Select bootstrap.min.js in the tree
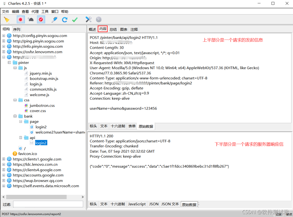The width and height of the screenshot is (293, 217). [44, 79]
